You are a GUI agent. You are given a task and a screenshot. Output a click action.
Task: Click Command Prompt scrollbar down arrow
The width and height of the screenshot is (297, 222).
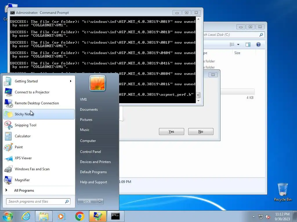198,101
